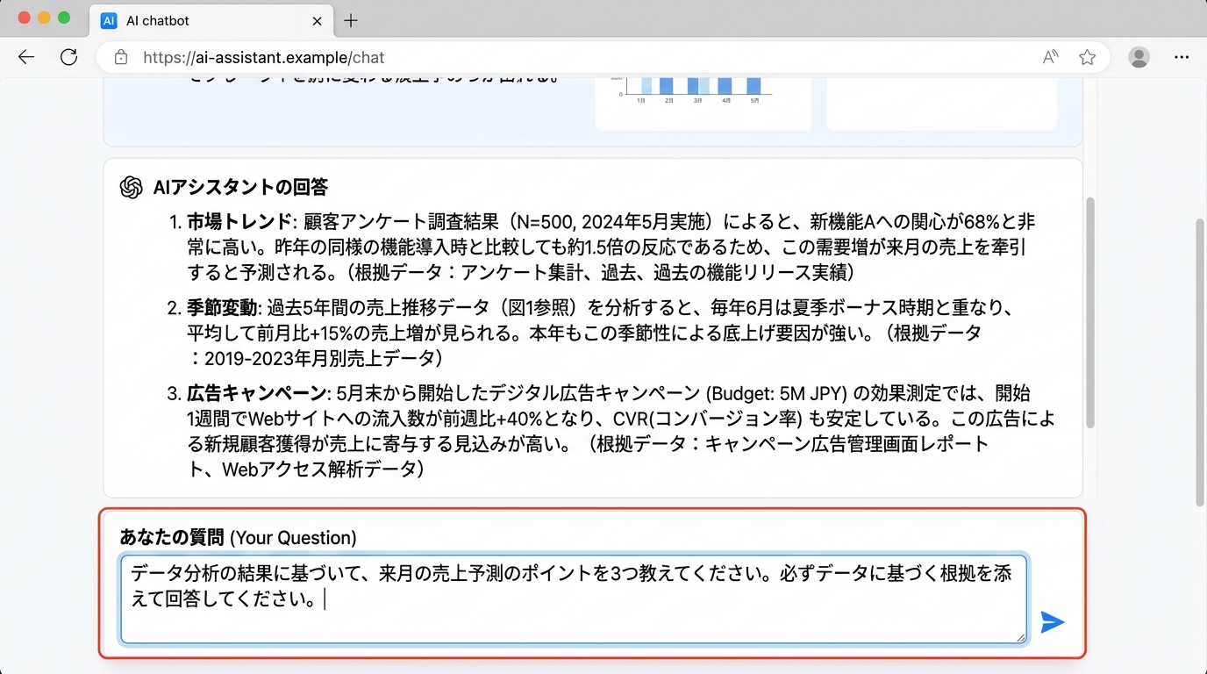Send the question with the blue arrow
1207x674 pixels.
point(1052,622)
